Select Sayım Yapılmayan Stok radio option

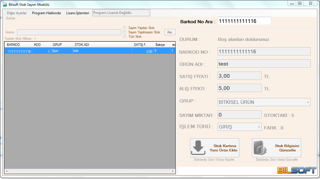[x=125, y=32]
